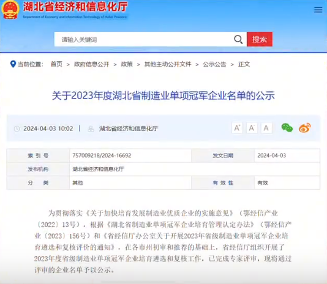Click the A- decrease font size button
This screenshot has width=327, height=284.
click(x=252, y=128)
